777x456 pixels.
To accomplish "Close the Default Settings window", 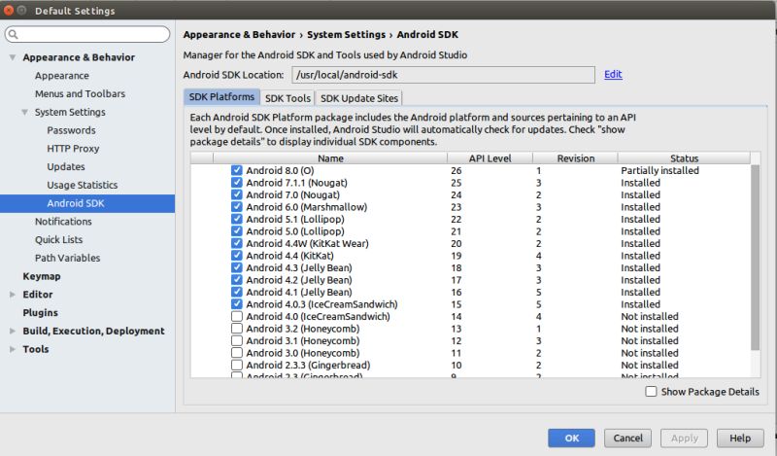I will 9,10.
